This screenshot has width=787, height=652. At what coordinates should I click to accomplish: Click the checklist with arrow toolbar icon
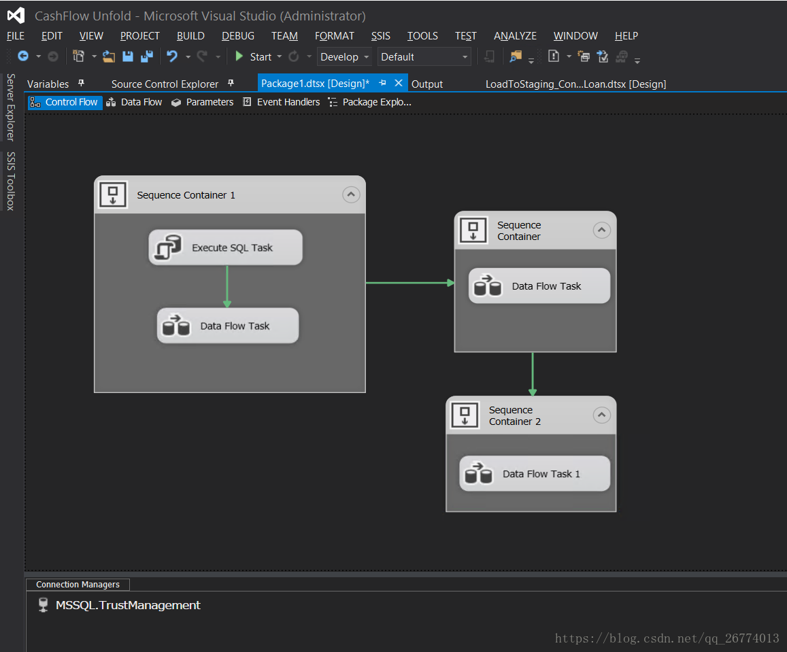[603, 56]
